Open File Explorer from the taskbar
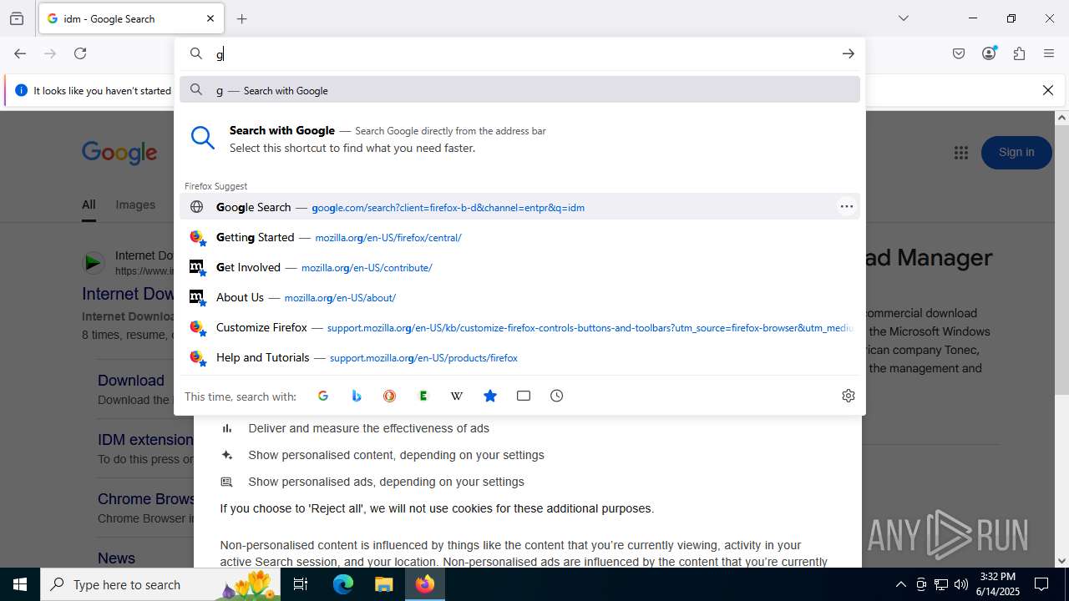This screenshot has height=601, width=1069. [x=383, y=584]
